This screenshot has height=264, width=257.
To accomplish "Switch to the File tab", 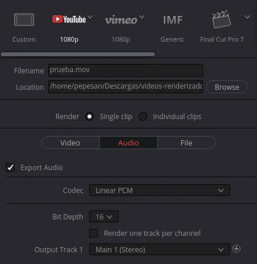I will (x=187, y=143).
